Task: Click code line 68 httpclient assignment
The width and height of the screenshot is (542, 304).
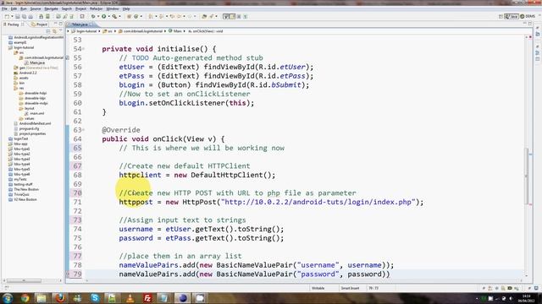Action: point(197,175)
